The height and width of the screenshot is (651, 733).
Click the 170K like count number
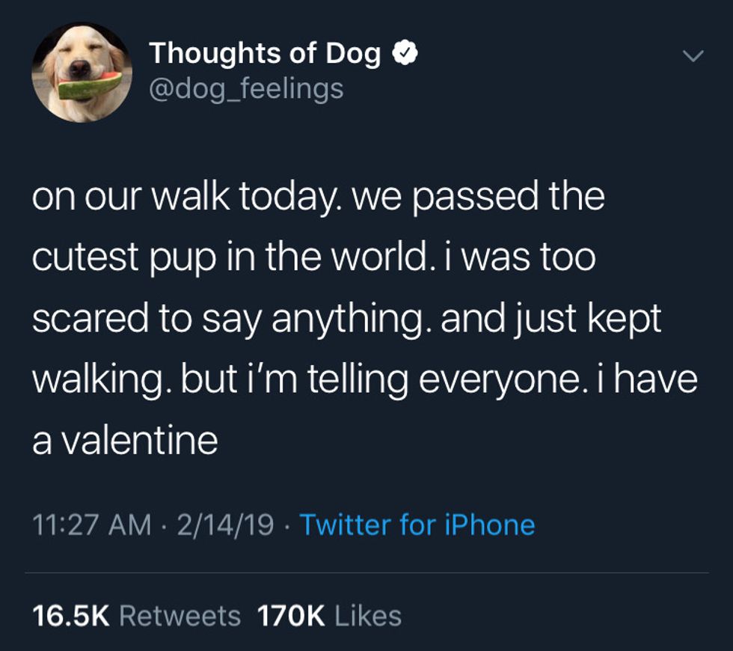(x=290, y=616)
